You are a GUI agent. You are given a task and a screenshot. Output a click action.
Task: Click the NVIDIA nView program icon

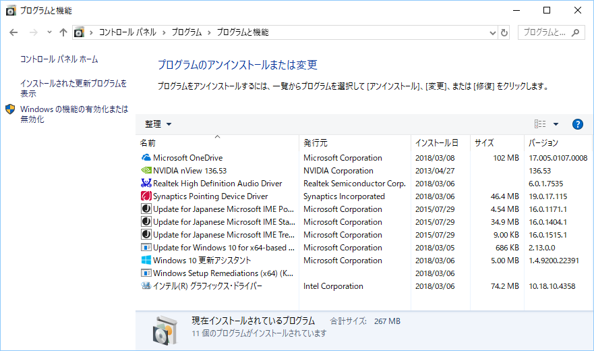pos(146,171)
